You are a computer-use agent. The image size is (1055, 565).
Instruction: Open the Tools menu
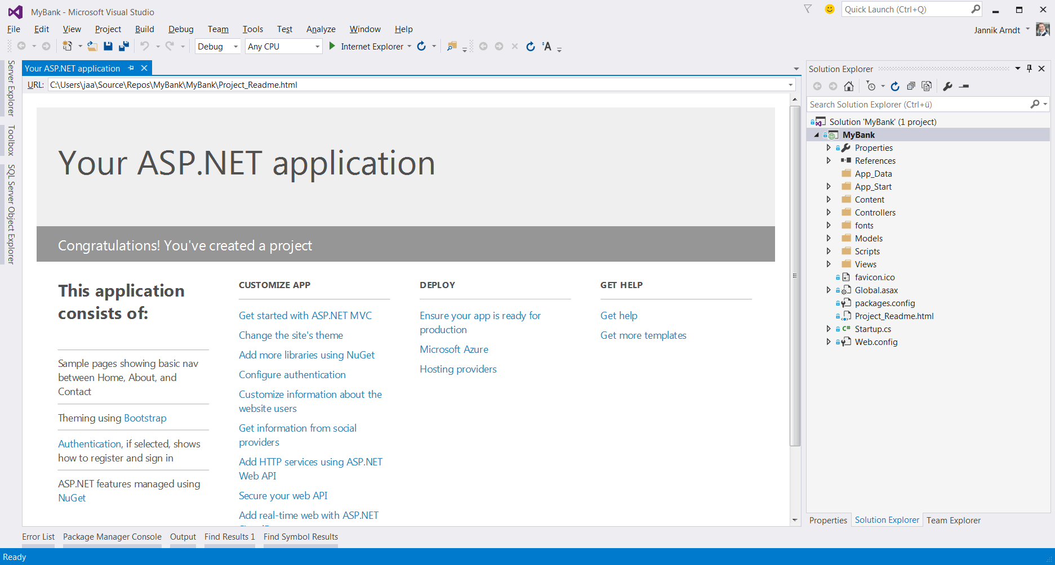(253, 29)
